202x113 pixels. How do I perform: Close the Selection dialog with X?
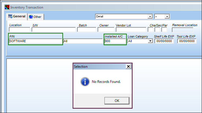[128, 67]
